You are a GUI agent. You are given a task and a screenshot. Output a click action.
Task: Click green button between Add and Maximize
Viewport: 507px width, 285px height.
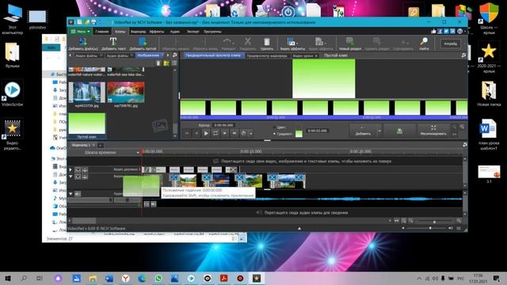[x=399, y=131]
